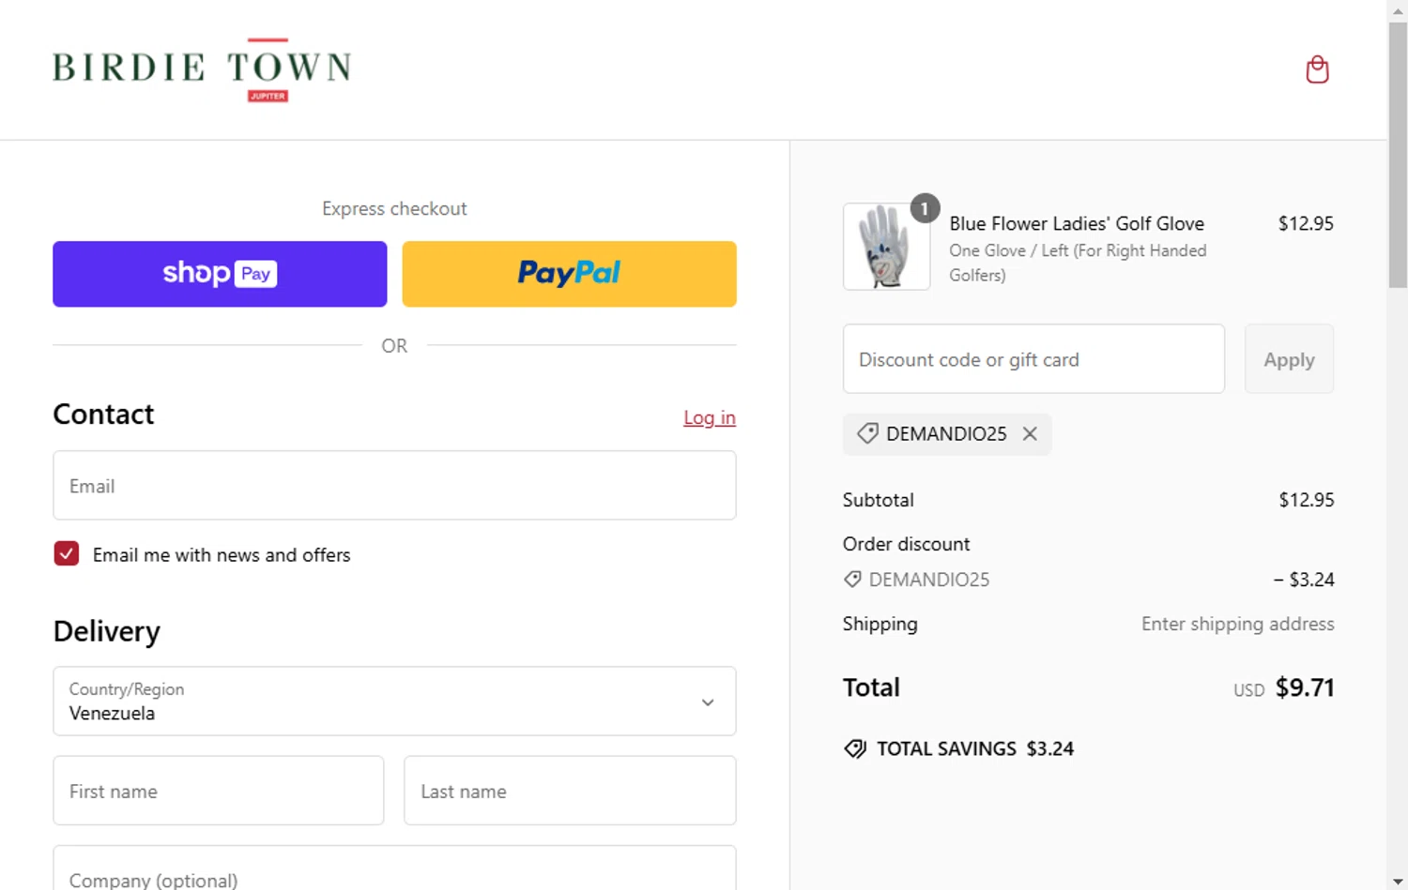Viewport: 1408px width, 890px height.
Task: Focus the Discount code or gift card field
Action: [1033, 359]
